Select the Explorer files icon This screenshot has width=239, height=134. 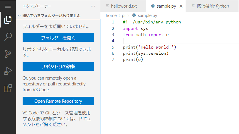tap(8, 20)
